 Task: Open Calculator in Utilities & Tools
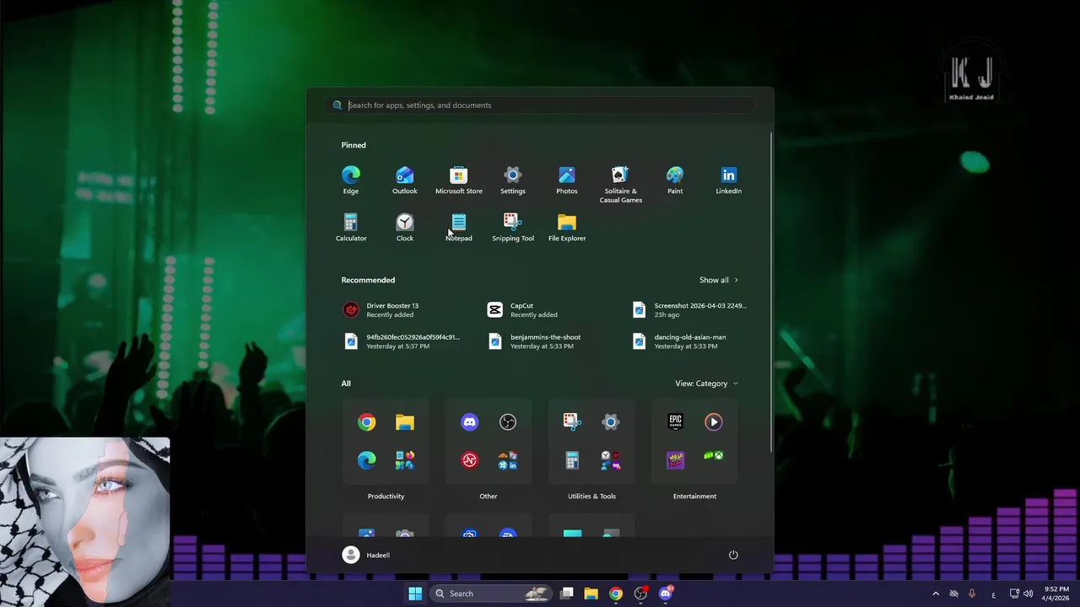(x=572, y=460)
